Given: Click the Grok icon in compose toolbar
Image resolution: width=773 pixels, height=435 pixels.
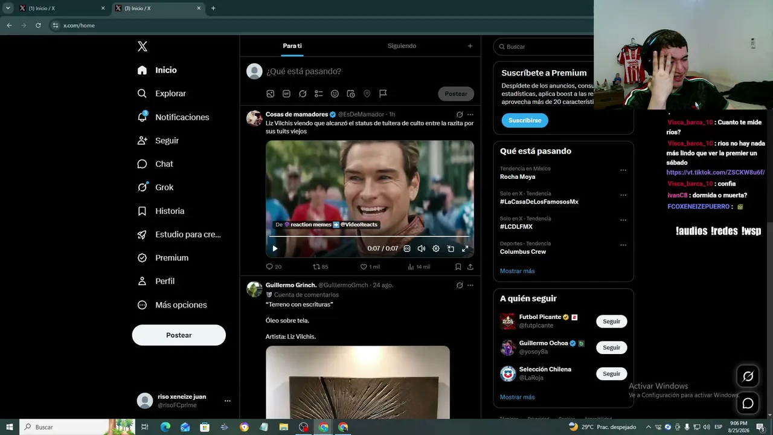Looking at the screenshot, I should 303,94.
